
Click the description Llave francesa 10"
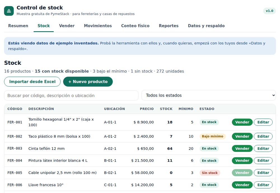pos(46,185)
